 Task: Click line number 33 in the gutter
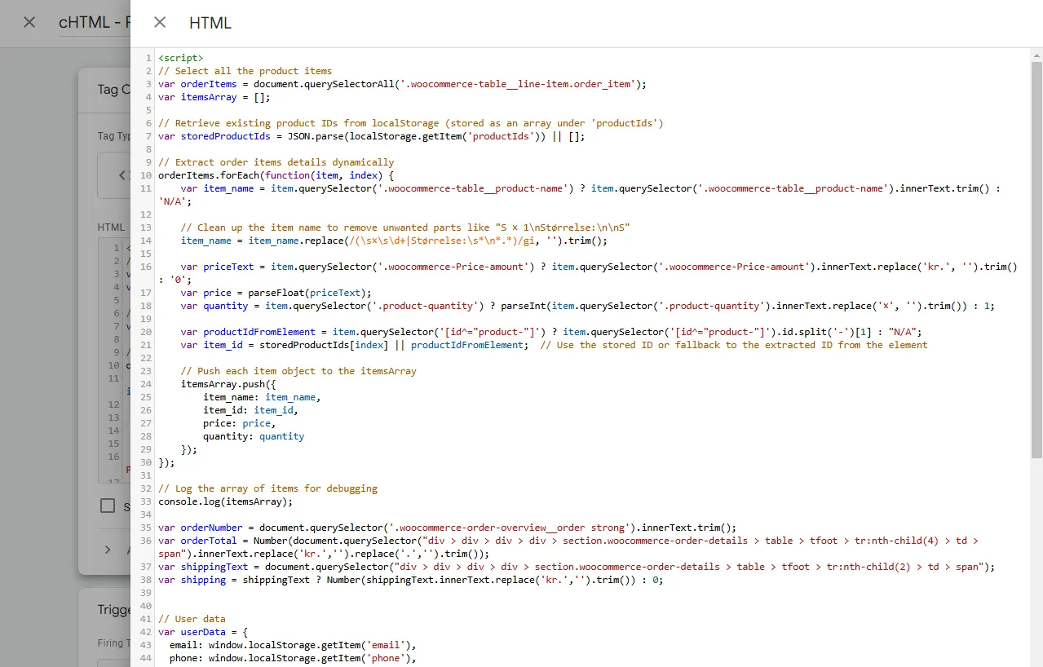pos(146,501)
